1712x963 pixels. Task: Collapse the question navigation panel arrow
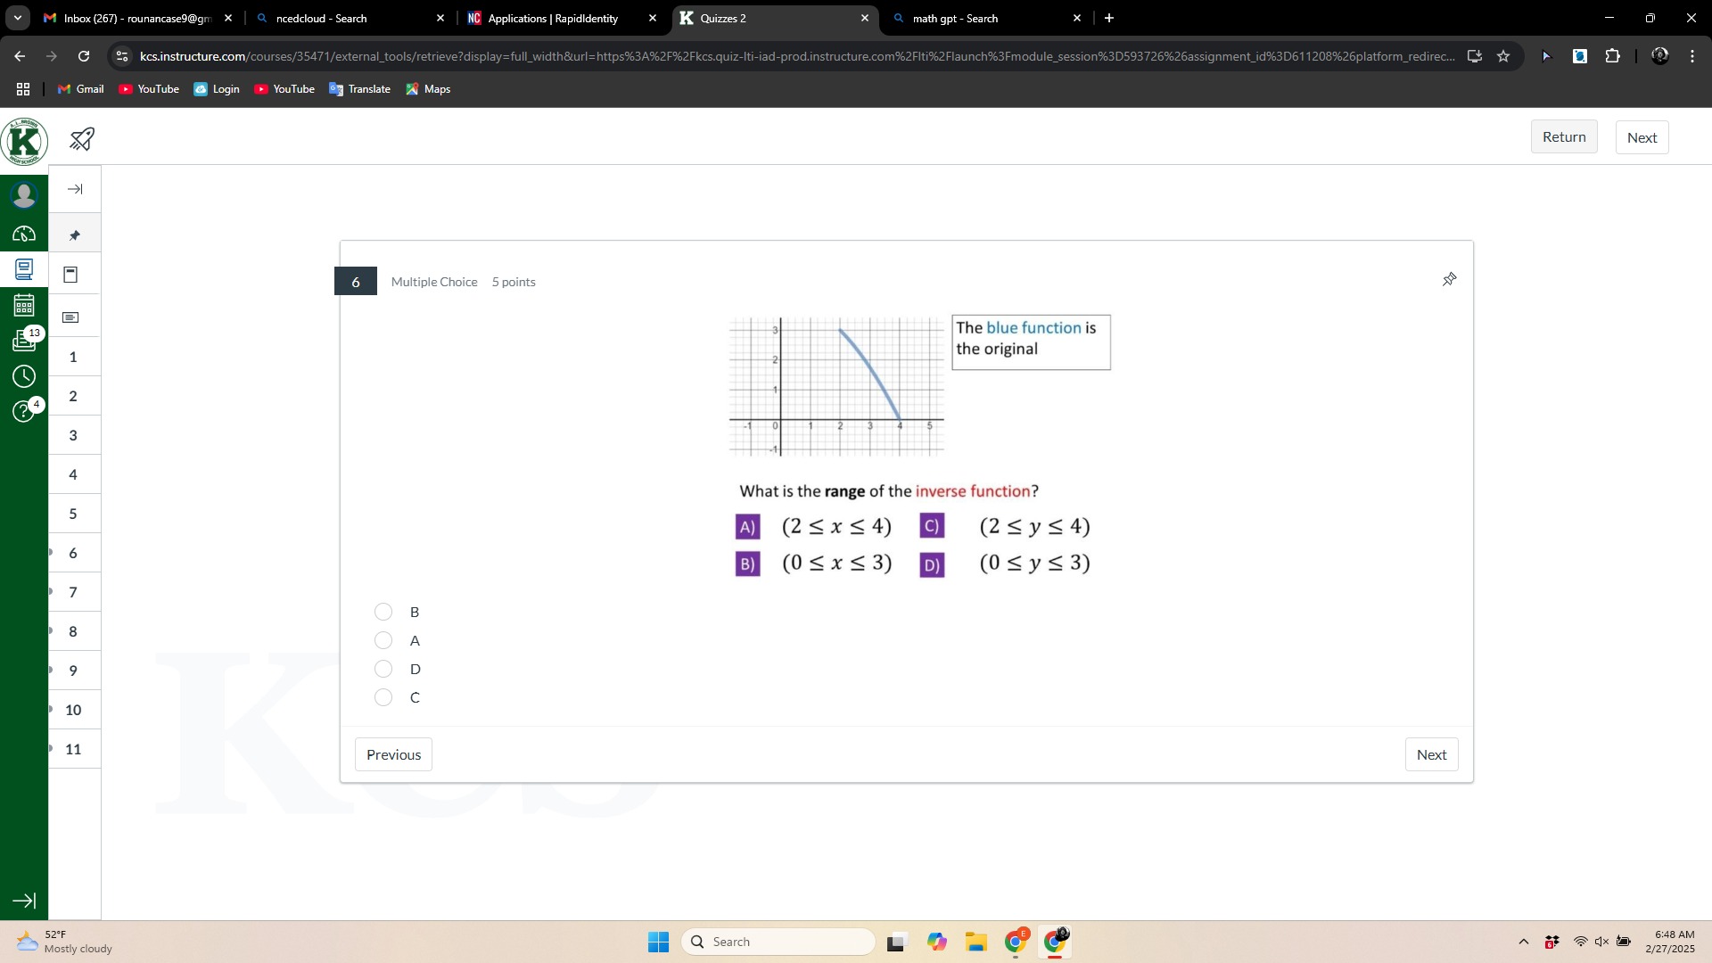[x=75, y=189]
